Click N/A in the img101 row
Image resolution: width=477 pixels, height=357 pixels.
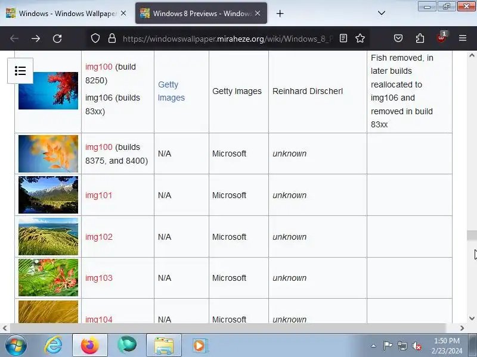[x=165, y=195]
